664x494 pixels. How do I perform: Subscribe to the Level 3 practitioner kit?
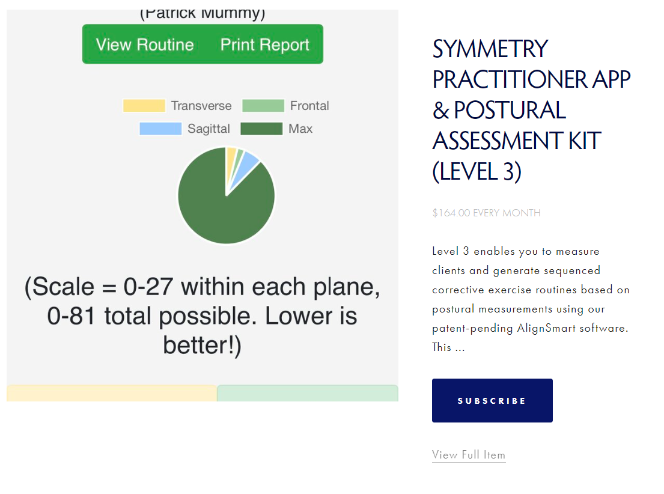492,401
